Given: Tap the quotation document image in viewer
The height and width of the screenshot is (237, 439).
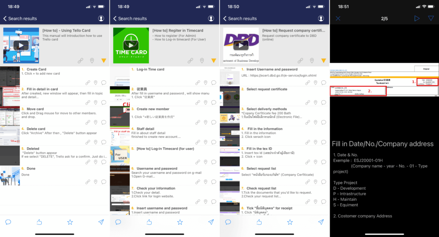Looking at the screenshot, I should pos(384,80).
